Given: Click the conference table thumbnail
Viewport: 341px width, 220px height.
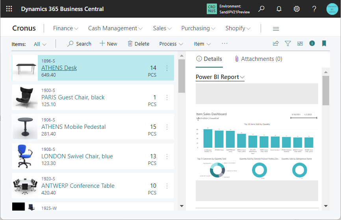Looking at the screenshot, I should click(25, 186).
